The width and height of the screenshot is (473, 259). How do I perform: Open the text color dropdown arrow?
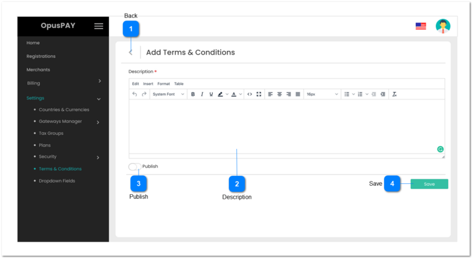point(241,94)
